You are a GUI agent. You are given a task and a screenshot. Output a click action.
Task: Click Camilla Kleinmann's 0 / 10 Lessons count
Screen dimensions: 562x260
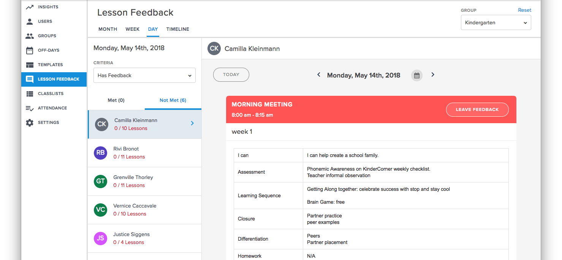click(x=131, y=128)
